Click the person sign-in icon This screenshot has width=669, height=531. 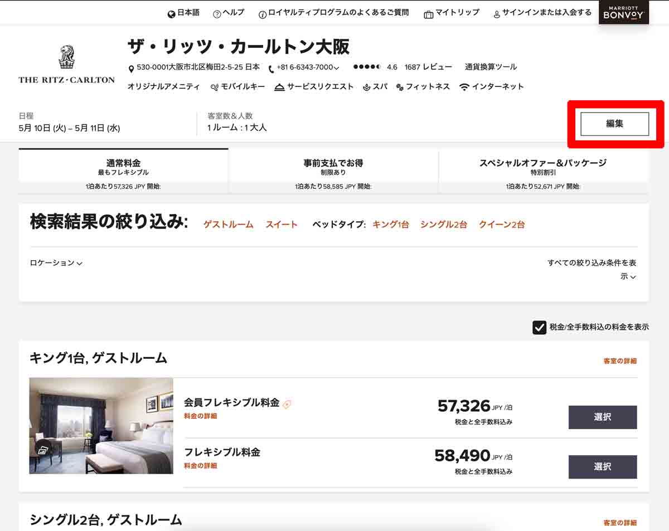pos(497,14)
